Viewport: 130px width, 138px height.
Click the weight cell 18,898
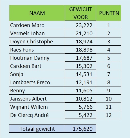[x=80, y=50]
